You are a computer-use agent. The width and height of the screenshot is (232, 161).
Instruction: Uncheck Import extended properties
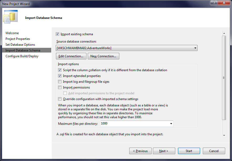[60, 76]
